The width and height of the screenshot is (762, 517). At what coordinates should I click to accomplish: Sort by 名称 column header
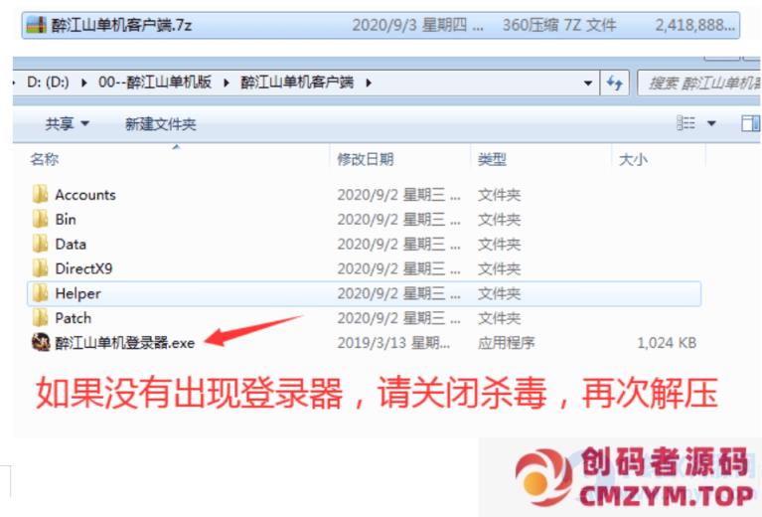pos(44,159)
